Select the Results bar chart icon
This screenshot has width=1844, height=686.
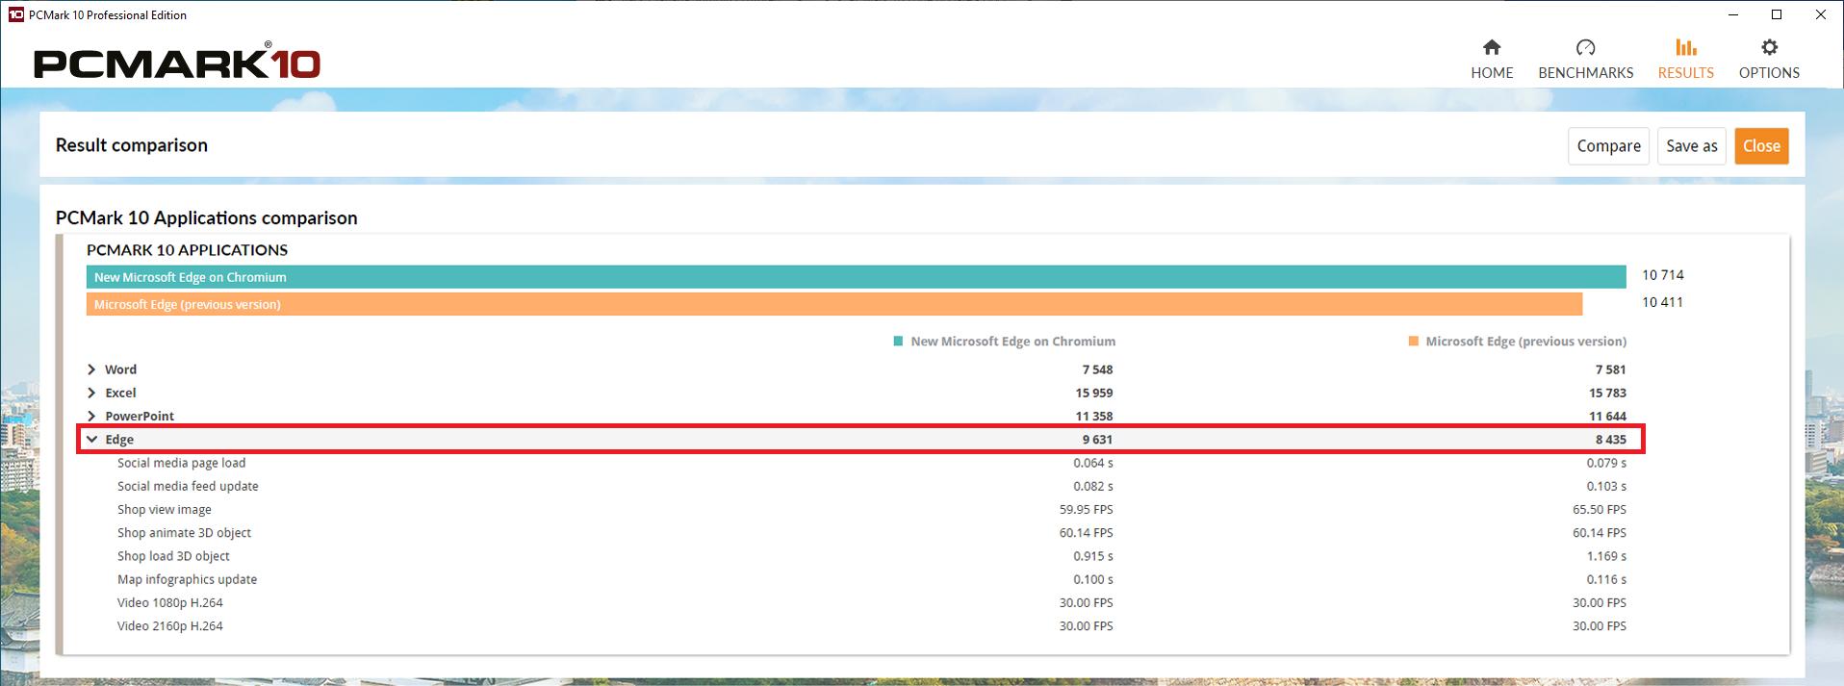(x=1685, y=48)
